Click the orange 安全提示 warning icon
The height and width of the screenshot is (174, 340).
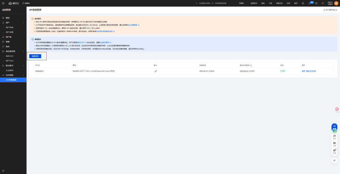click(32, 19)
